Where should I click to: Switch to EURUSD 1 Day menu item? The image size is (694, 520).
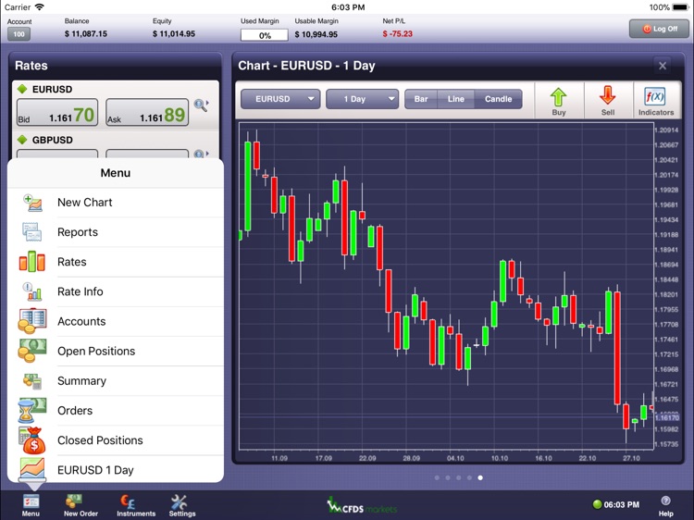click(116, 469)
